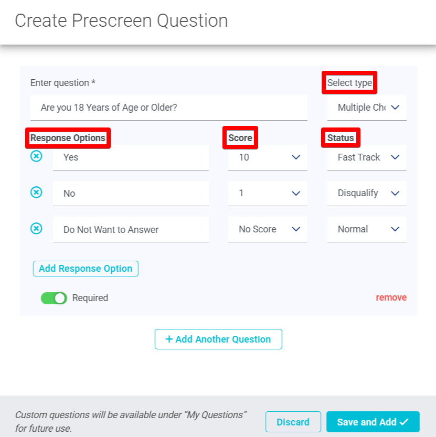
Task: Edit the "Do Not Want to Answer" field
Action: [x=131, y=229]
